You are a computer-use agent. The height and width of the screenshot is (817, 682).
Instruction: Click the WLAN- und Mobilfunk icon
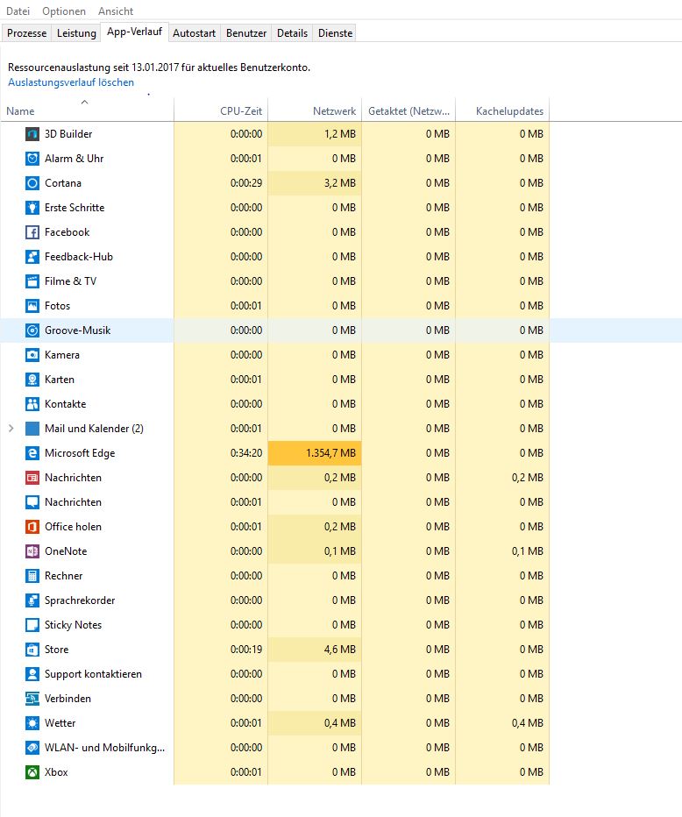(32, 747)
